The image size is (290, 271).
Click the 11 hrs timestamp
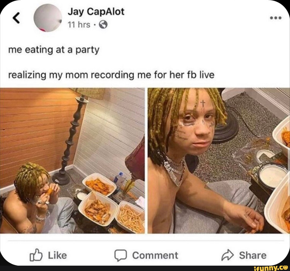pyautogui.click(x=79, y=25)
